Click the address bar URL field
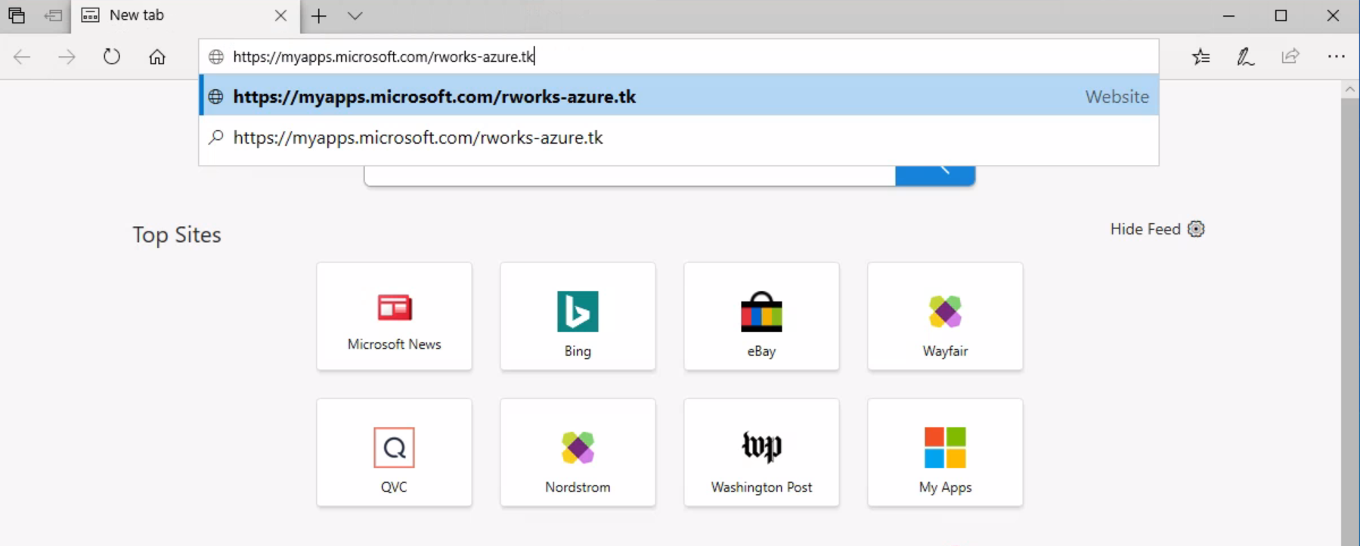Image resolution: width=1360 pixels, height=546 pixels. pyautogui.click(x=679, y=57)
